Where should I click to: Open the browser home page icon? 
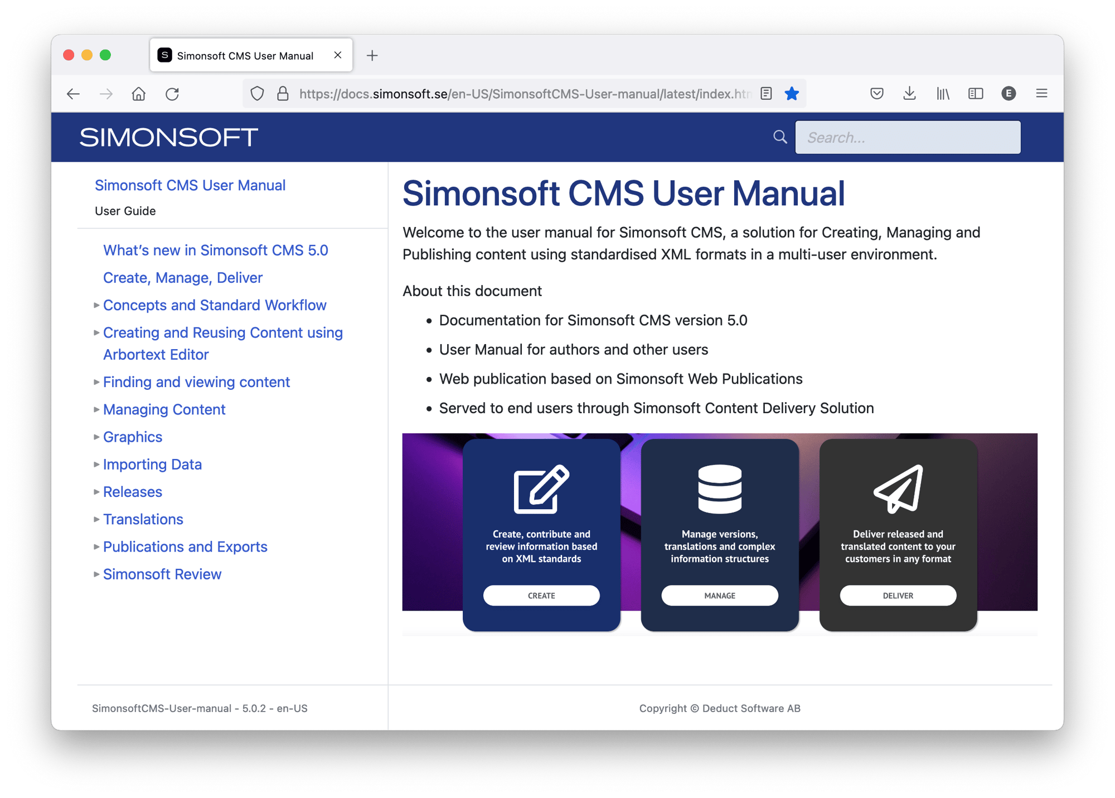[139, 94]
